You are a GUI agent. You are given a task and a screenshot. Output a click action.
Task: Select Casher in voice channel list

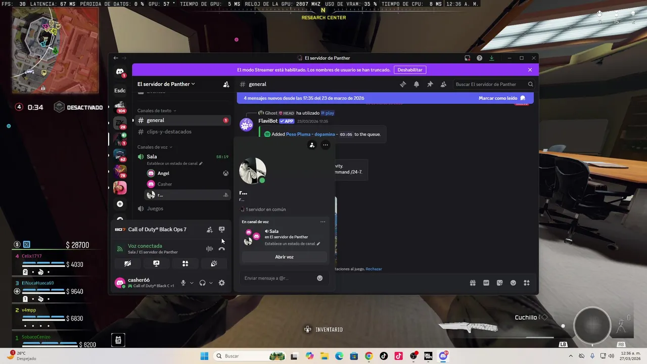tap(187, 184)
